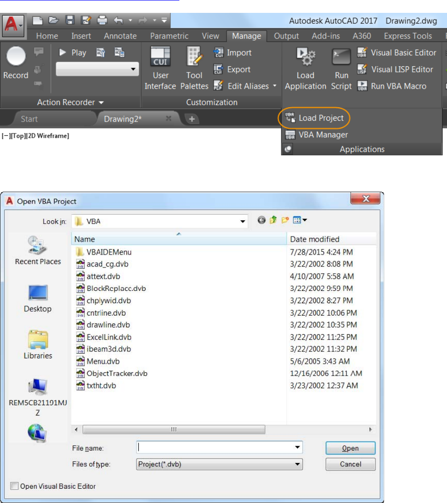Switch to the Start drawing tab

(29, 119)
